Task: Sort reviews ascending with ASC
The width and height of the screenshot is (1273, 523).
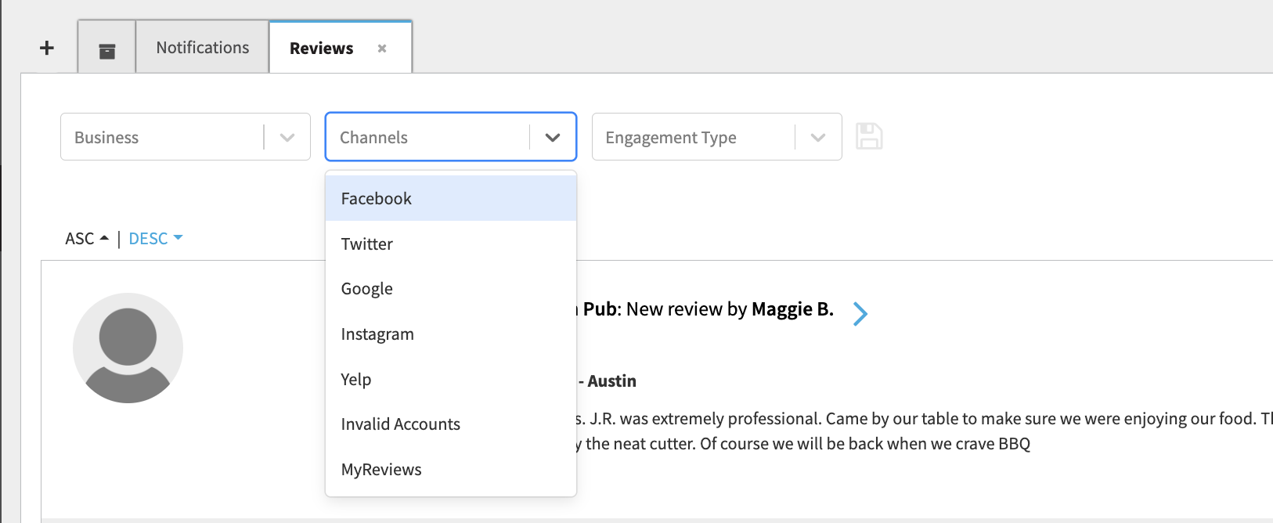Action: coord(87,239)
